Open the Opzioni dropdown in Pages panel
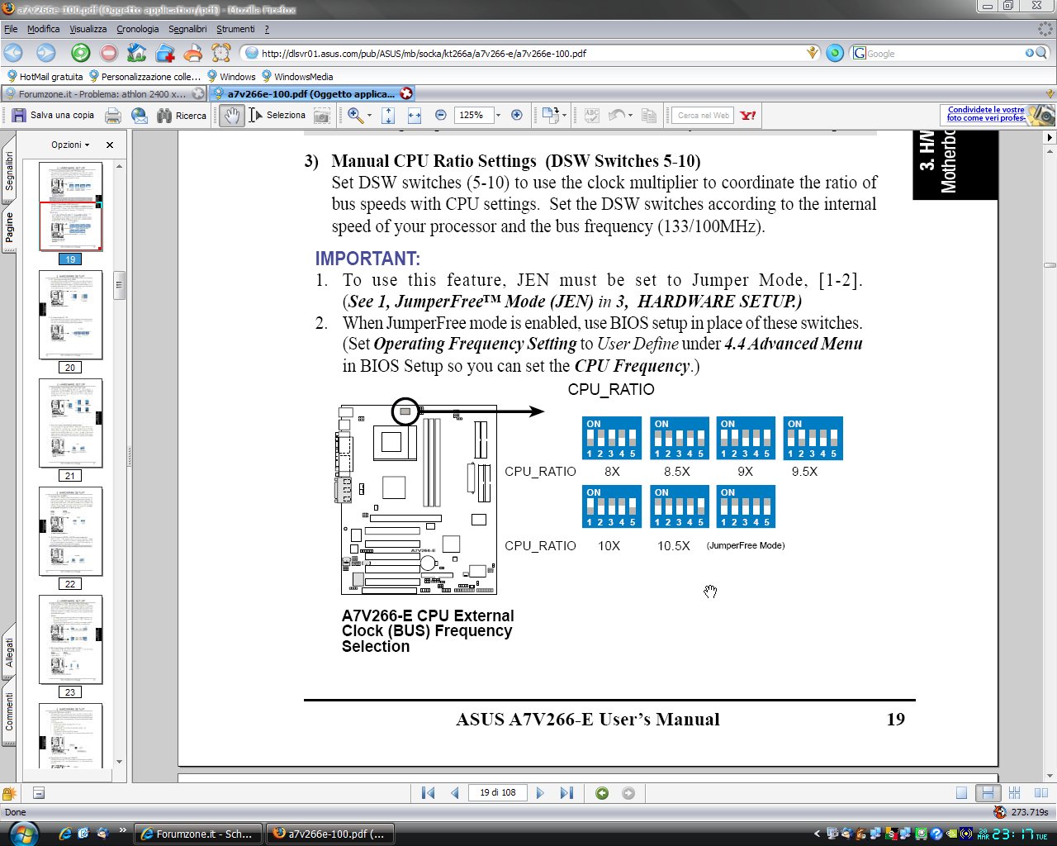 (x=70, y=145)
